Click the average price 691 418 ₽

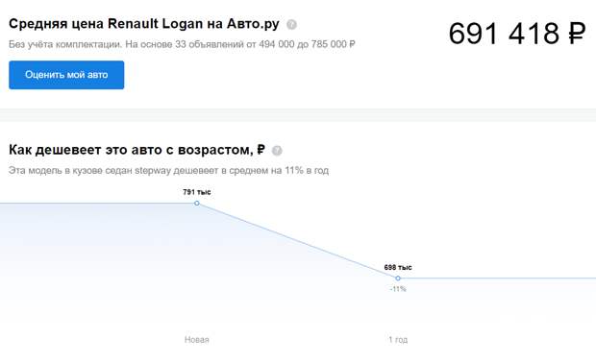coord(517,34)
